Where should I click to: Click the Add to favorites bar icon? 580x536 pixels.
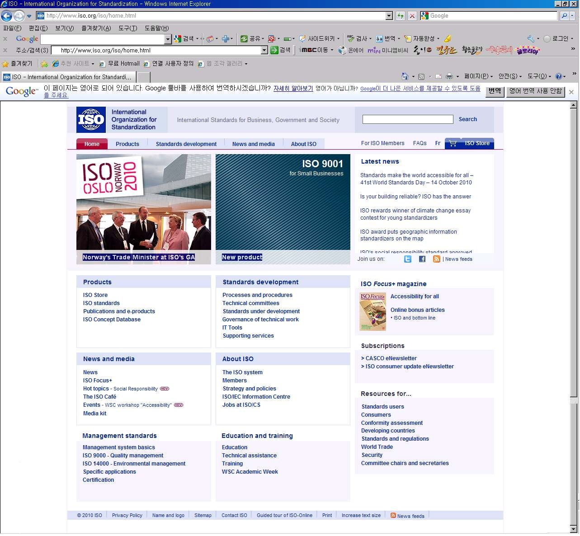coord(44,64)
